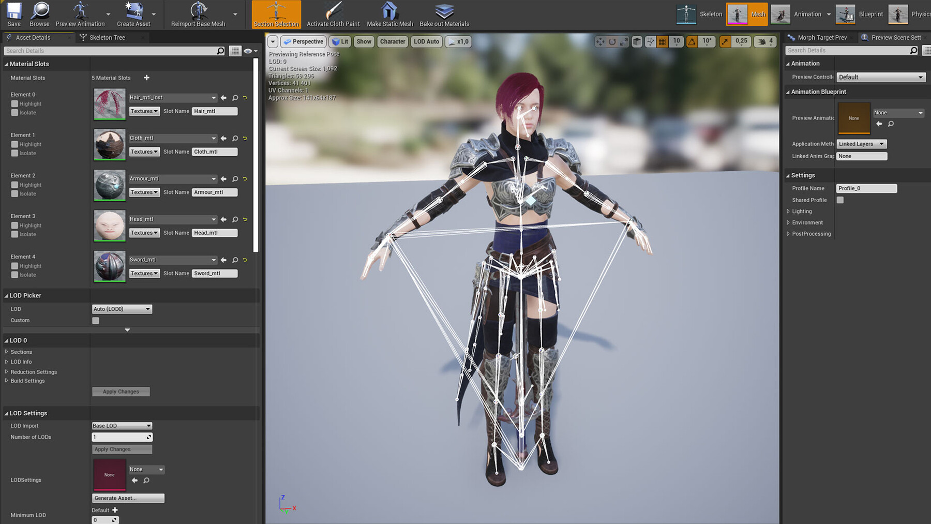This screenshot has width=931, height=524.
Task: Expand the Build Settings section
Action: click(x=27, y=381)
